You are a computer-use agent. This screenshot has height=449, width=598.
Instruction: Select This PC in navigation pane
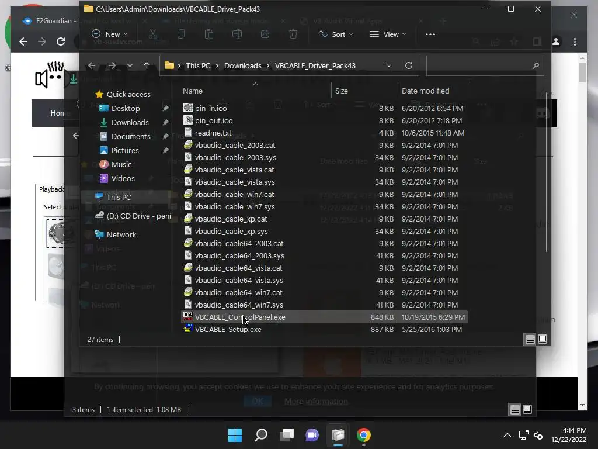click(x=119, y=198)
